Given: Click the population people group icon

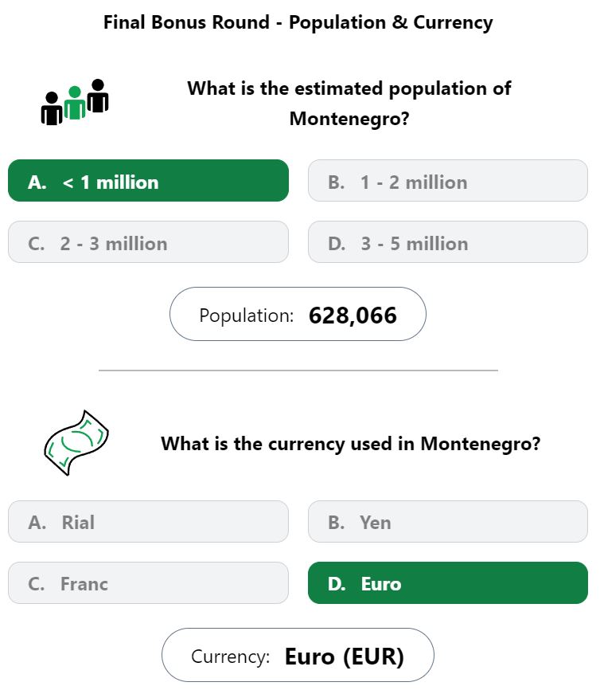Looking at the screenshot, I should point(75,102).
